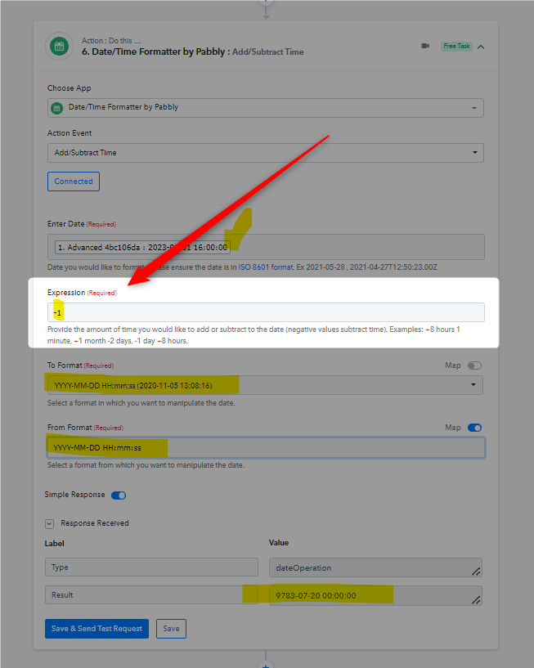The height and width of the screenshot is (668, 534).
Task: Toggle the Map switch for From Format
Action: click(x=474, y=428)
